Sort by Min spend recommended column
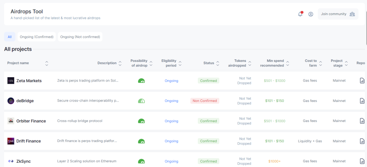Screen dimensions: 367x167 tap(287, 63)
